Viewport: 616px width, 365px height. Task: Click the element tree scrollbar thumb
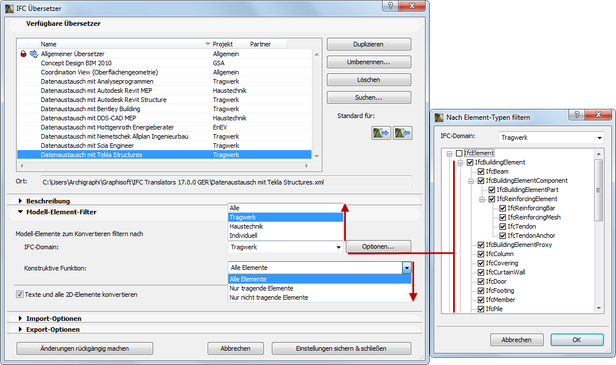click(x=598, y=190)
